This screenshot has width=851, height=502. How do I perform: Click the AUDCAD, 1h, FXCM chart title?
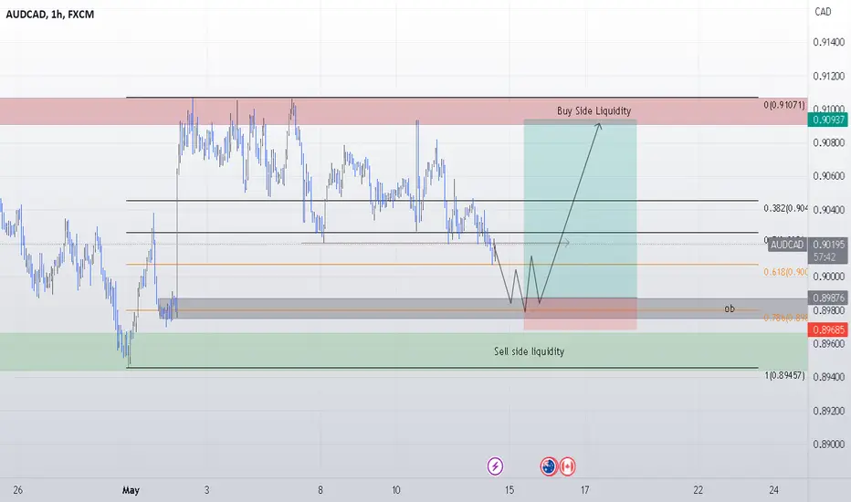click(50, 14)
